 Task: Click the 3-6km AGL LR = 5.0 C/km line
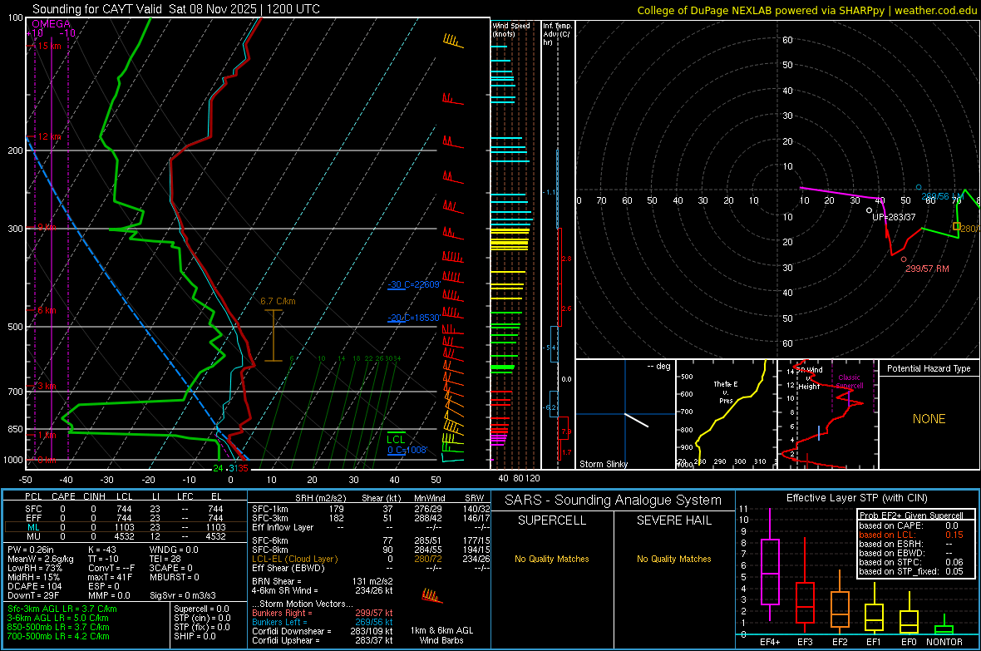pyautogui.click(x=58, y=618)
